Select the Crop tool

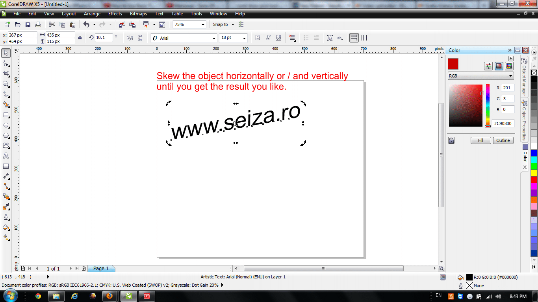point(6,74)
